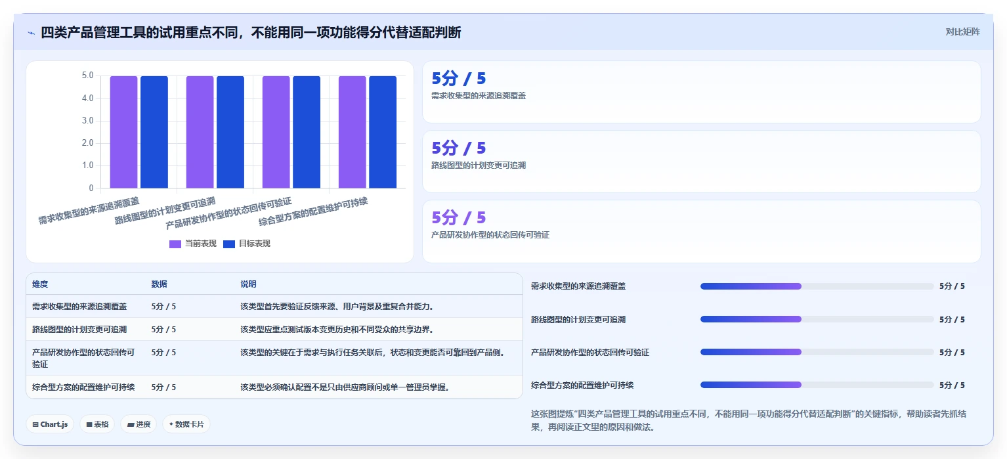Click the 5分 / 5 table cell in 路线图型 row
The image size is (1007, 459).
(x=163, y=330)
